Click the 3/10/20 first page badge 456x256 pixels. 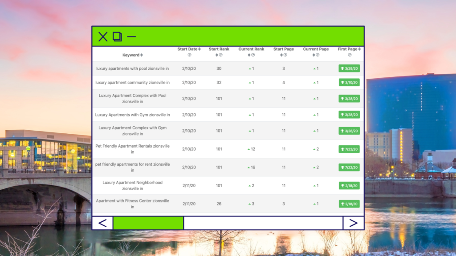[349, 83]
